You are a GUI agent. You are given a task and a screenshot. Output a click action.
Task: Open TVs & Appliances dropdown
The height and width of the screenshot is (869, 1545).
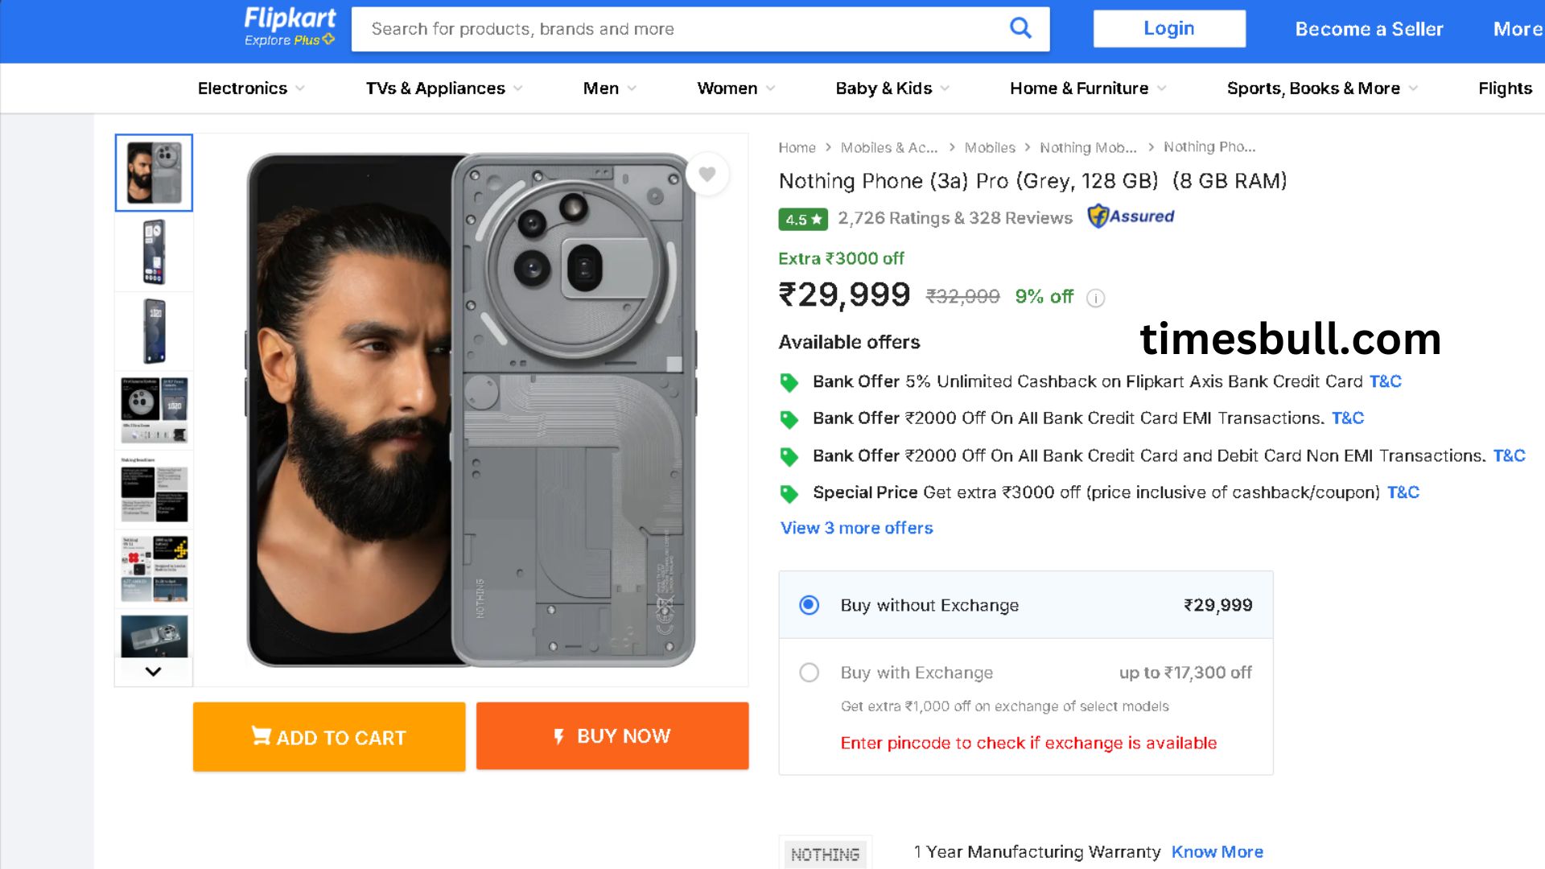tap(443, 89)
